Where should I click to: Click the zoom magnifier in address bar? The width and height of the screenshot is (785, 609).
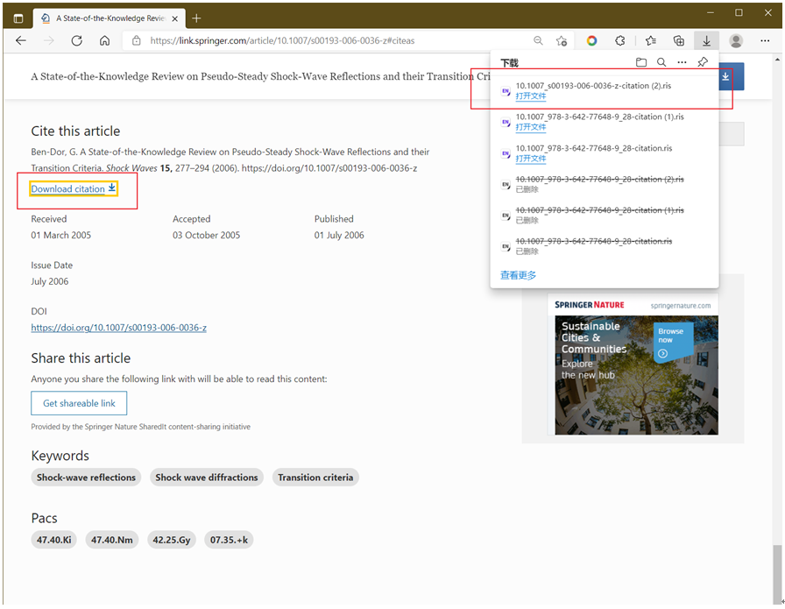(538, 40)
